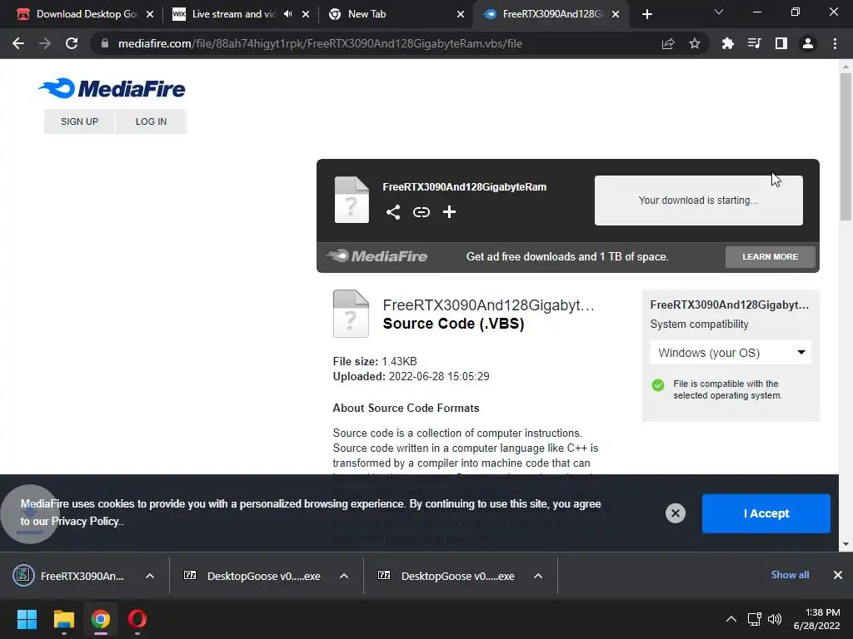This screenshot has width=853, height=639.
Task: Mute the Live stream tab speaker icon
Action: [x=287, y=14]
